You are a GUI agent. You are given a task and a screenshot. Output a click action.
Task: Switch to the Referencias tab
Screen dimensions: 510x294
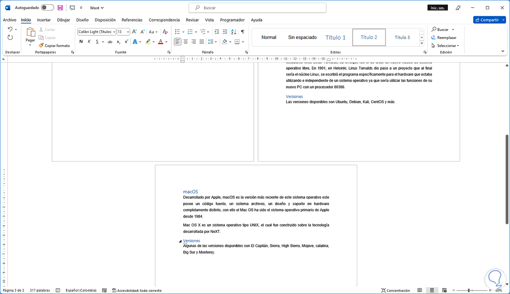click(x=132, y=20)
